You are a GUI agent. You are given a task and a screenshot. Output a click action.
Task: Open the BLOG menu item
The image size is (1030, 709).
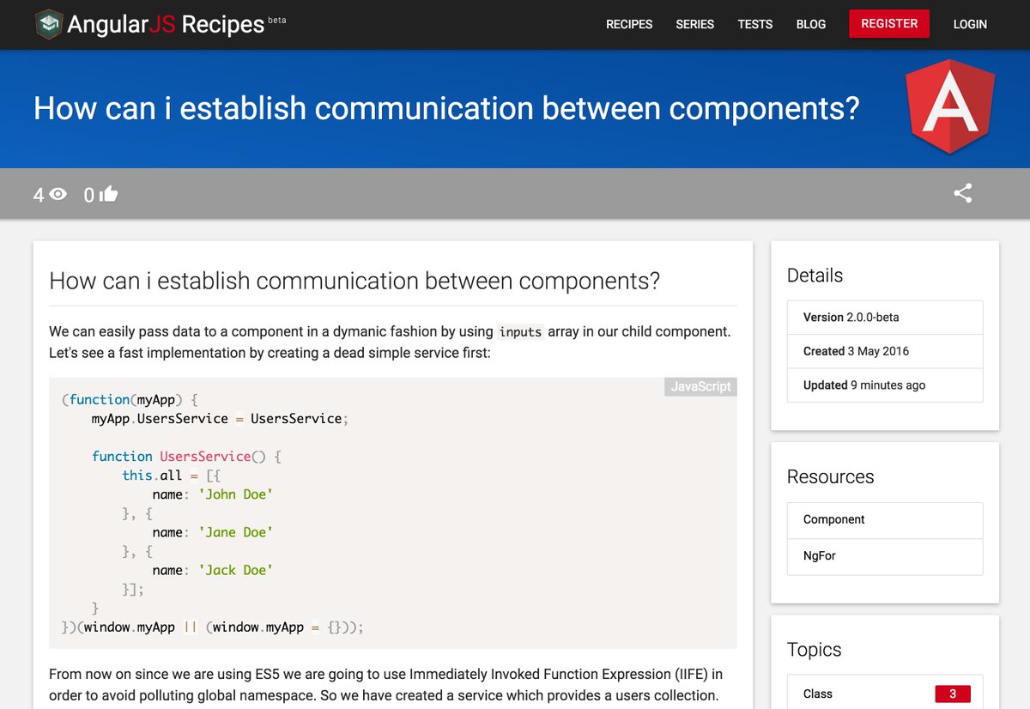(x=811, y=24)
